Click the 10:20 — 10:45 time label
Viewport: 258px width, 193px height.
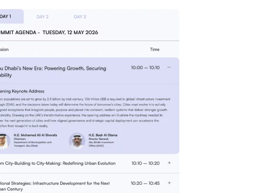(145, 183)
